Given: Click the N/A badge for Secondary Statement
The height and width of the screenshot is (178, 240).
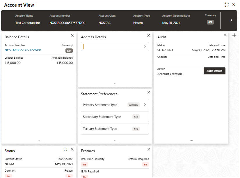Looking at the screenshot, I should point(136,117).
